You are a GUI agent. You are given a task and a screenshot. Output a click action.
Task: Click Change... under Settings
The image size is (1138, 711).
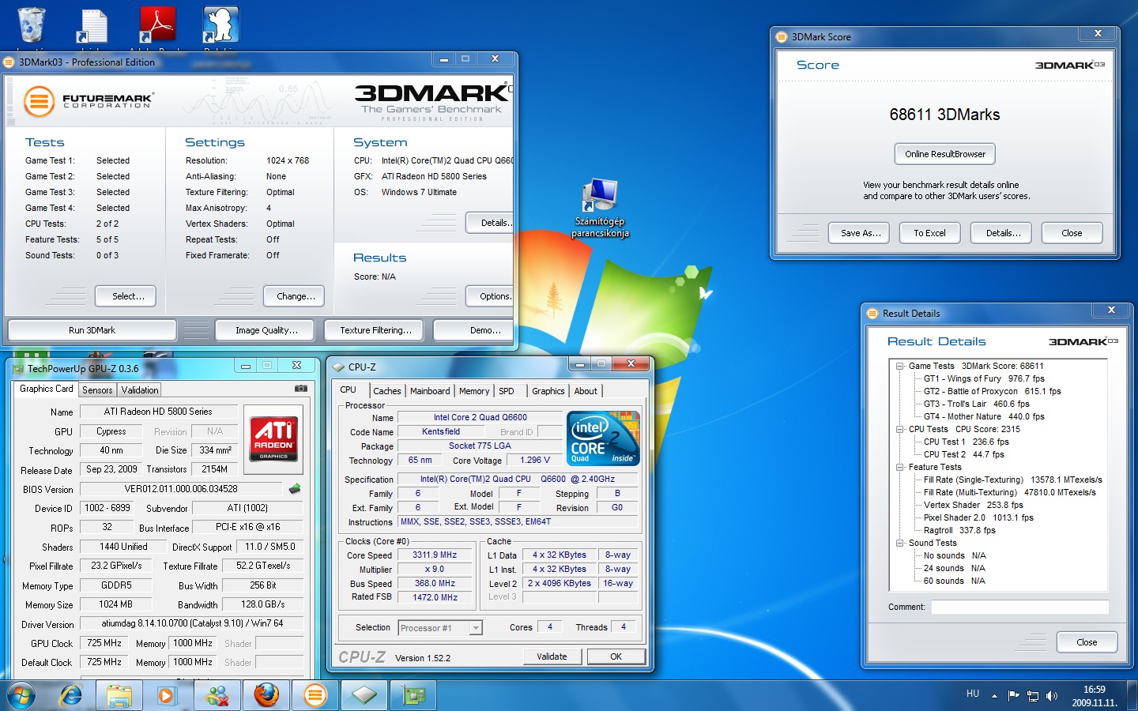296,296
